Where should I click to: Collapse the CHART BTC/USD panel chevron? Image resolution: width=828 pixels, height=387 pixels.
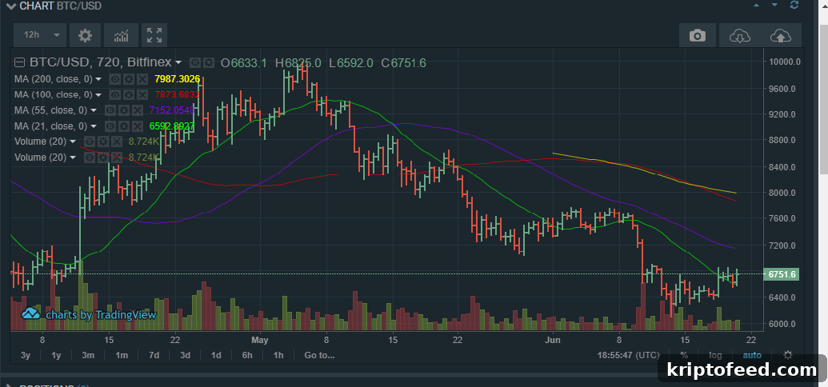point(10,6)
